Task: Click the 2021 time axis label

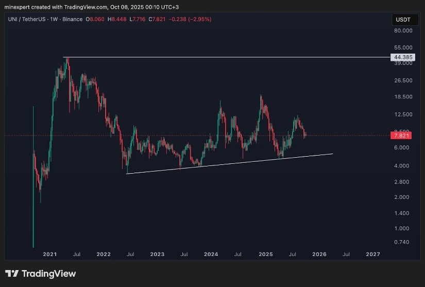Action: click(50, 254)
